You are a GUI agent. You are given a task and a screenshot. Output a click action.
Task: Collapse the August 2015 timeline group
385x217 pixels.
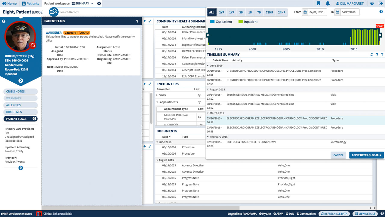tap(208, 89)
